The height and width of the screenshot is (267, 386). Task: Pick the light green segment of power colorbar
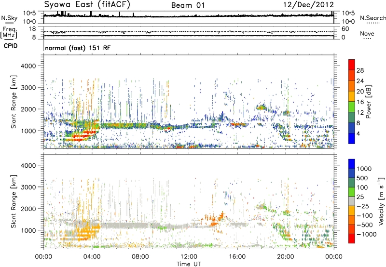[352, 107]
